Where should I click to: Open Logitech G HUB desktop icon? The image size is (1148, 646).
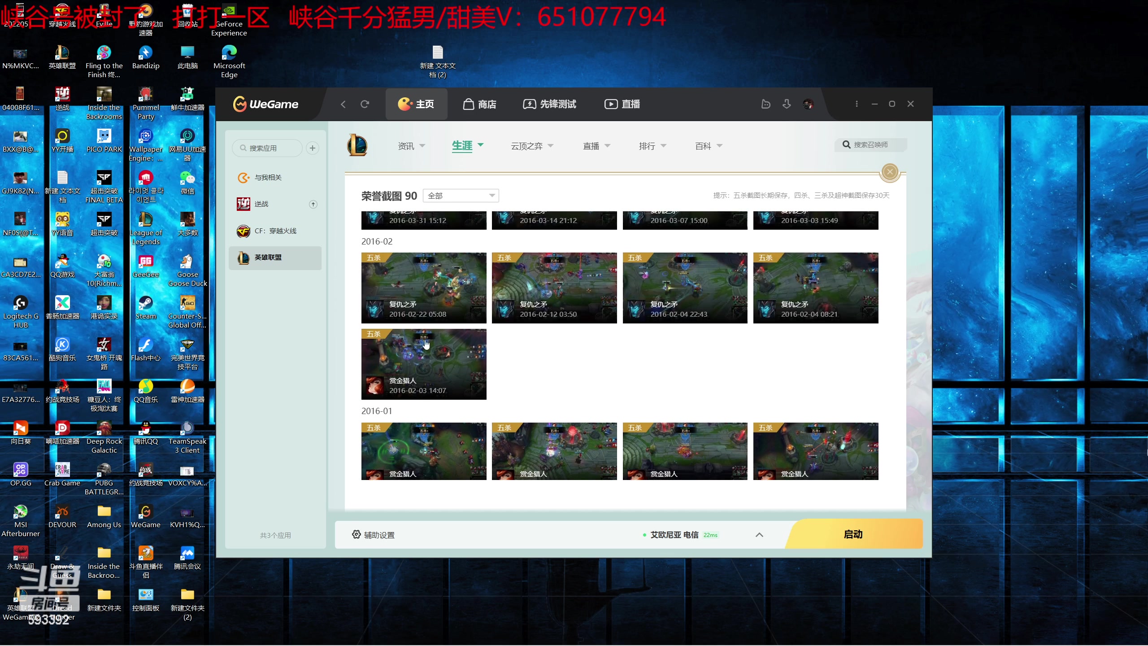click(21, 312)
